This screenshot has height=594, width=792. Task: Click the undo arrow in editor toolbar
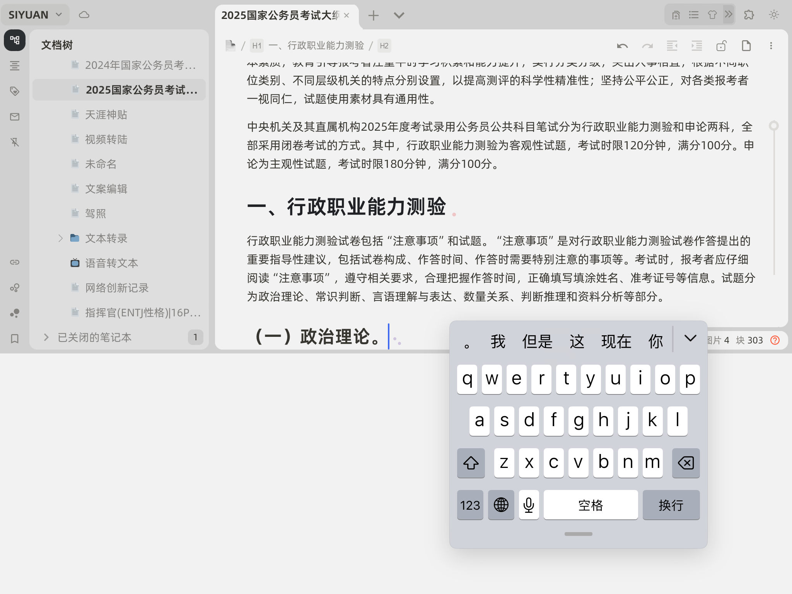(x=622, y=46)
